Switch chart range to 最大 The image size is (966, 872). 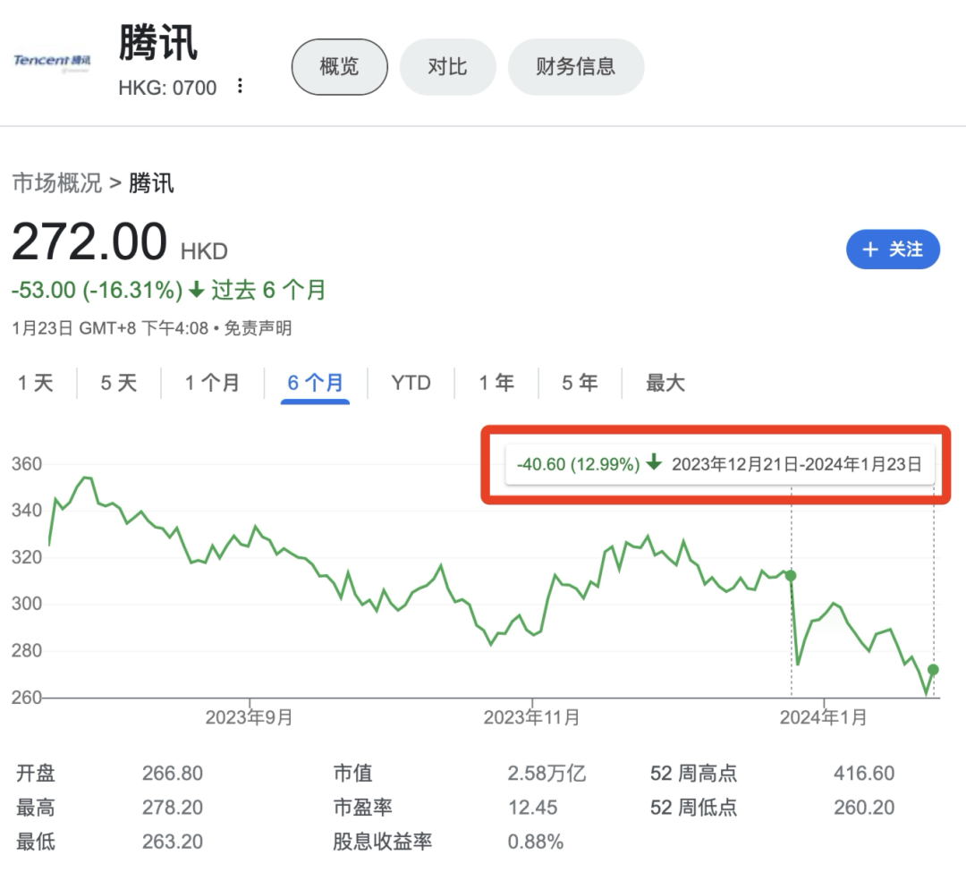click(665, 383)
